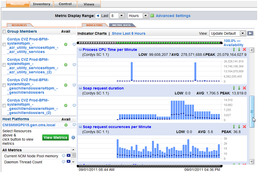258x173 pixels.
Task: Switch to the Inventory tab
Action: (x=41, y=4)
